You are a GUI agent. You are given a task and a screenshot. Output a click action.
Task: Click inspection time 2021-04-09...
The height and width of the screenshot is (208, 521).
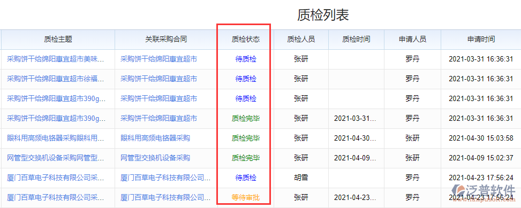click(x=355, y=158)
